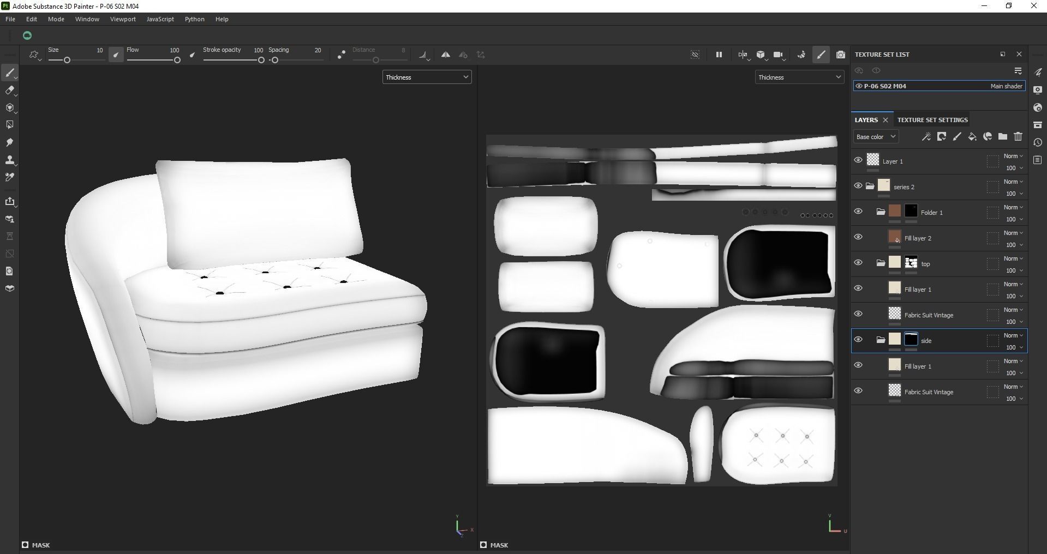Open the export resources icon in left toolbar
The image size is (1047, 554).
[10, 202]
